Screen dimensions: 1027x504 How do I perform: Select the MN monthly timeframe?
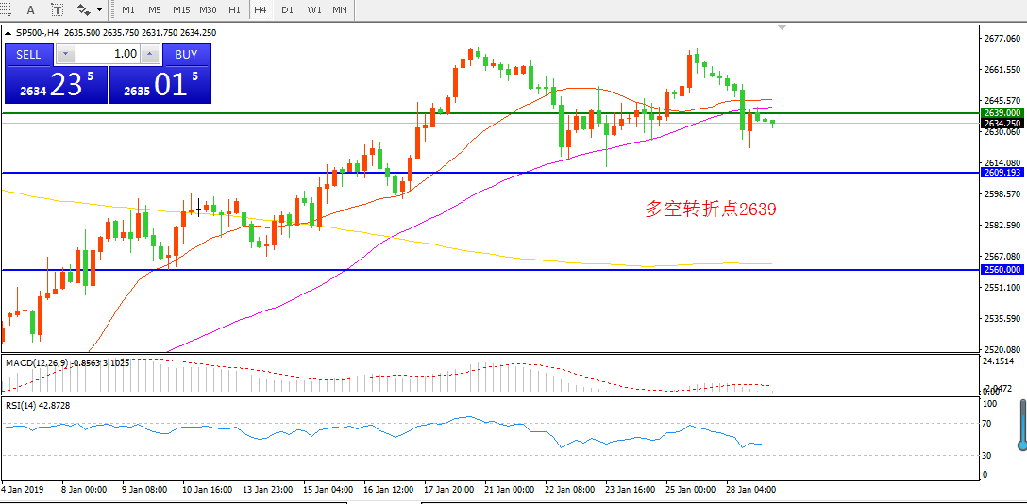(340, 9)
